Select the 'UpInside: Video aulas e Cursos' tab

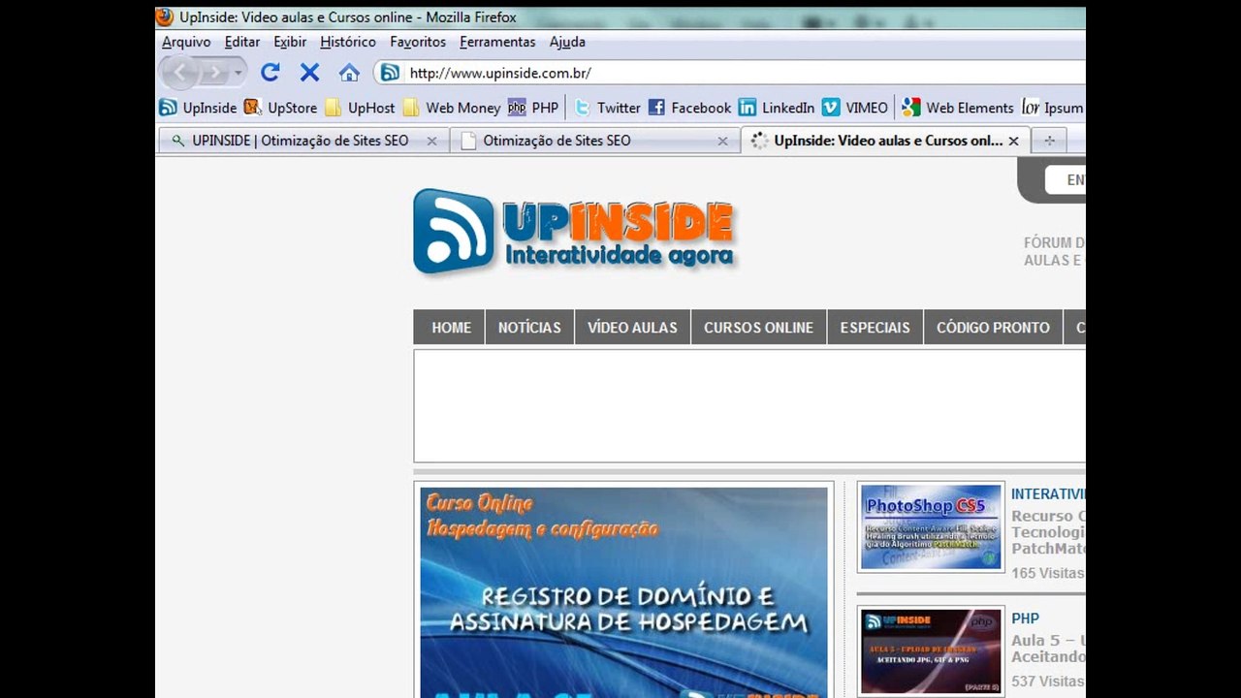[886, 141]
